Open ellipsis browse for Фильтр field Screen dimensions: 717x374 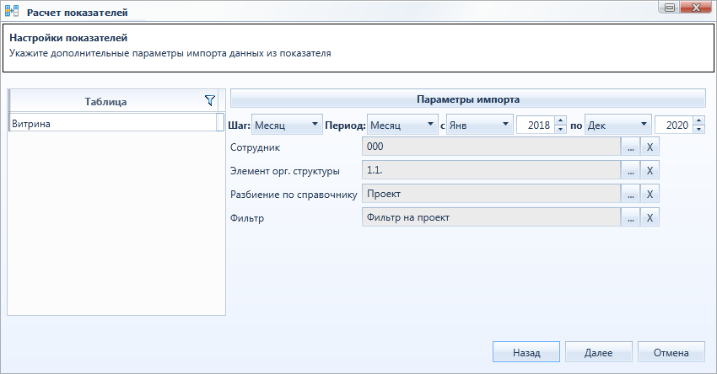631,218
